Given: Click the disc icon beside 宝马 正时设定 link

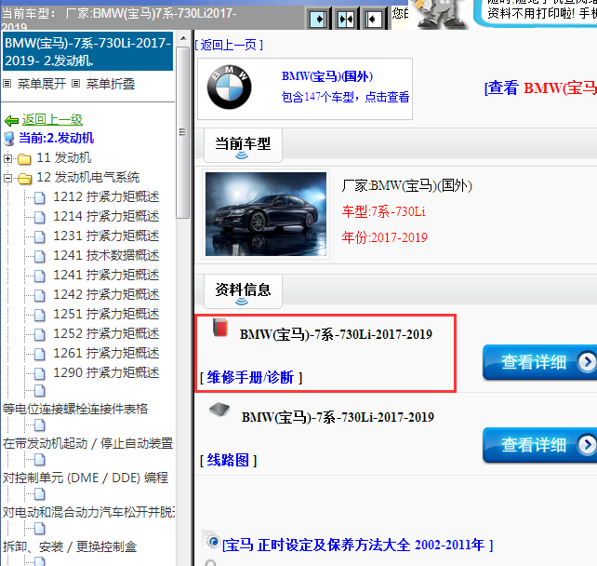Looking at the screenshot, I should (212, 540).
